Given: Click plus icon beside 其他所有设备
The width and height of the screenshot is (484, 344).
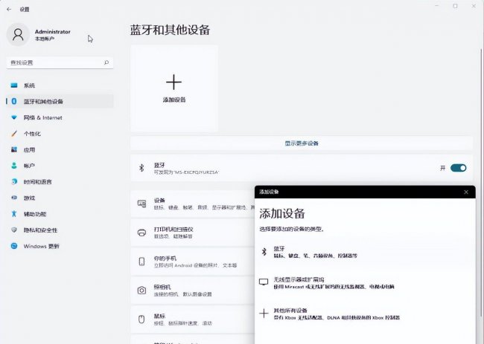Looking at the screenshot, I should (264, 314).
